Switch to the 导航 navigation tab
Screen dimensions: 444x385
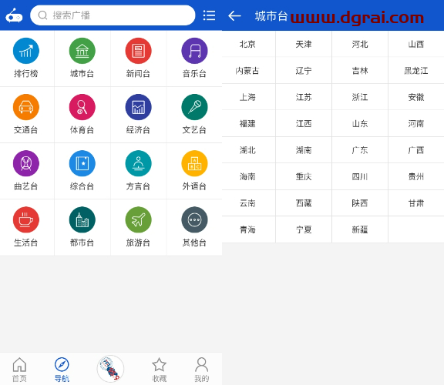pyautogui.click(x=62, y=370)
